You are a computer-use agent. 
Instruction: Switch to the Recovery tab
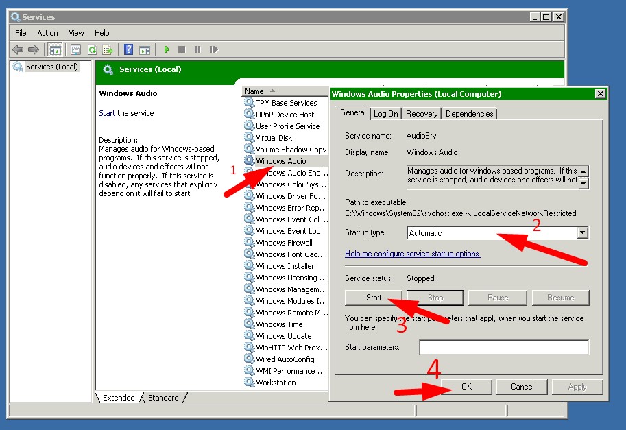(x=422, y=114)
